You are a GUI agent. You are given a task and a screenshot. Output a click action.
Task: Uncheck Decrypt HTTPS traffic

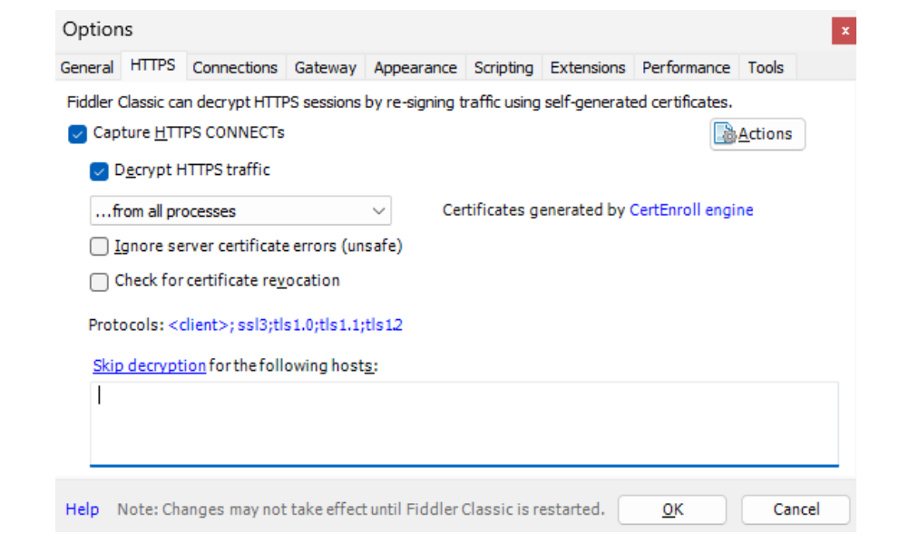point(99,171)
